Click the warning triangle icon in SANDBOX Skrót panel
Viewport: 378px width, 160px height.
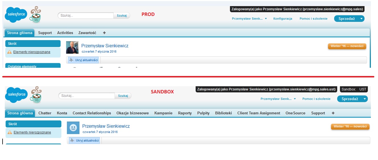click(x=10, y=132)
